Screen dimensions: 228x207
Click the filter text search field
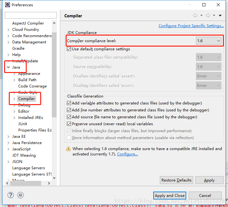31,15
